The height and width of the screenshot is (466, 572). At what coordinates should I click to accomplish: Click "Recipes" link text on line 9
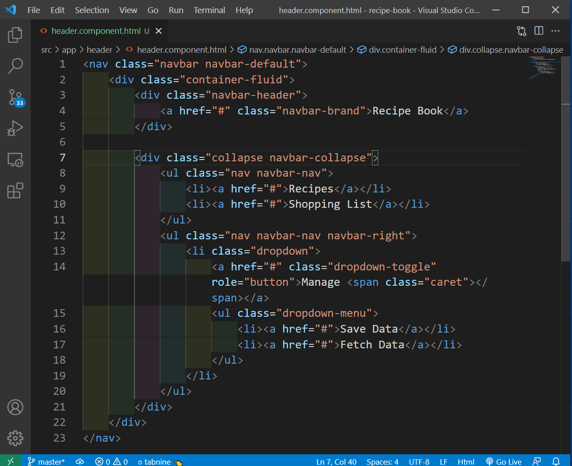pyautogui.click(x=311, y=189)
